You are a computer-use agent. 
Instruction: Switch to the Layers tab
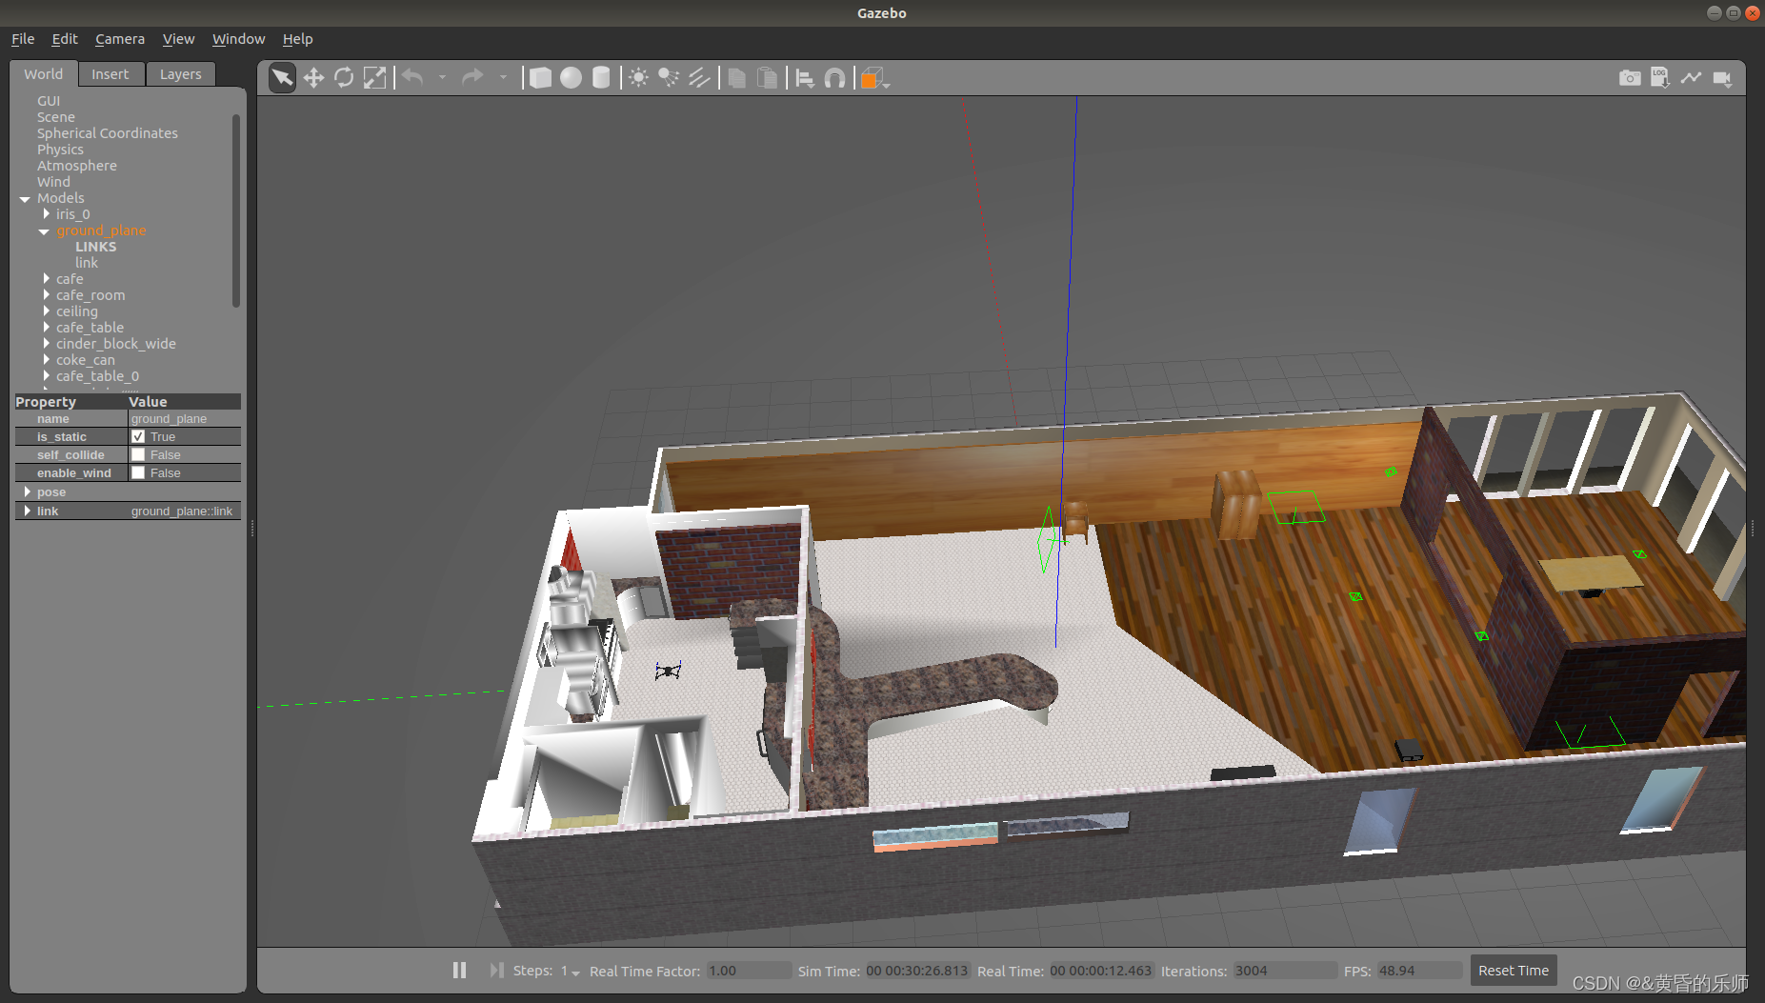click(x=181, y=74)
